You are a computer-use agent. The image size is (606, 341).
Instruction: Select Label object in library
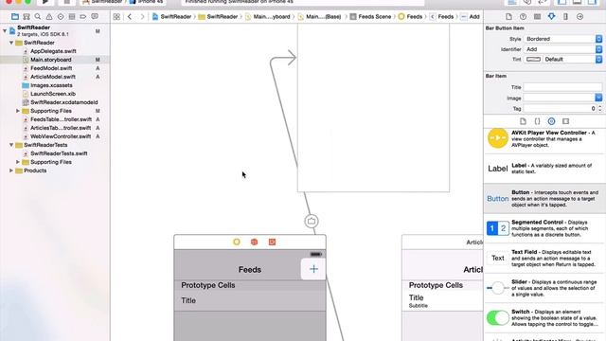tap(544, 169)
